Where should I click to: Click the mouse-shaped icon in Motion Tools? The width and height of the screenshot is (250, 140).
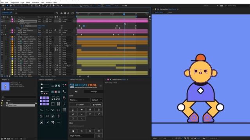[64, 98]
